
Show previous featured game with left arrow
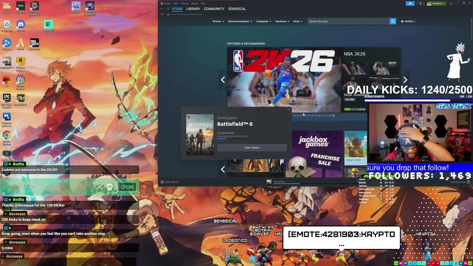click(223, 80)
